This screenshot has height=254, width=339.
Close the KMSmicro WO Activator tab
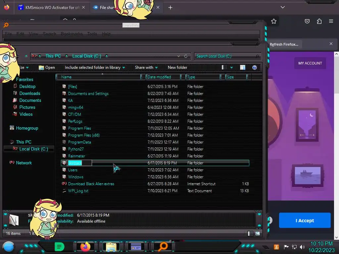pyautogui.click(x=83, y=7)
